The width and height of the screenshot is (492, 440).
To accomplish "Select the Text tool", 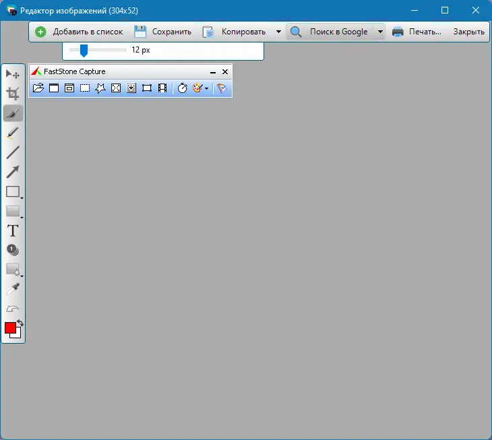I will click(13, 231).
